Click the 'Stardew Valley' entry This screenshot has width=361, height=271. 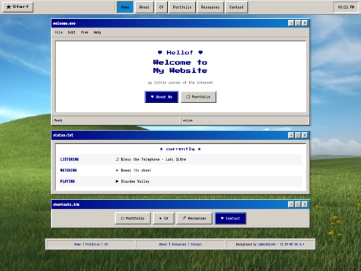pyautogui.click(x=132, y=181)
